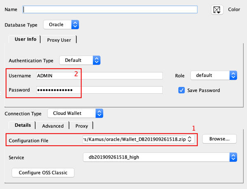The image size is (247, 189).
Task: Click the Configuration File path combo box
Action: tap(138, 139)
